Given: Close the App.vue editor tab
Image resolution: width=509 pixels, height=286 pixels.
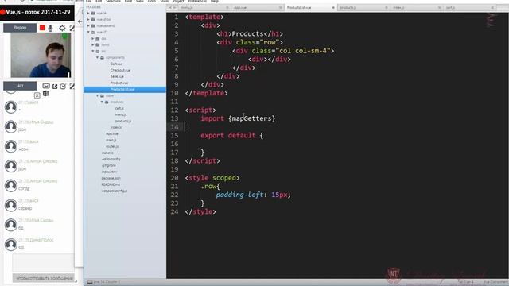Looking at the screenshot, I should coord(280,7).
